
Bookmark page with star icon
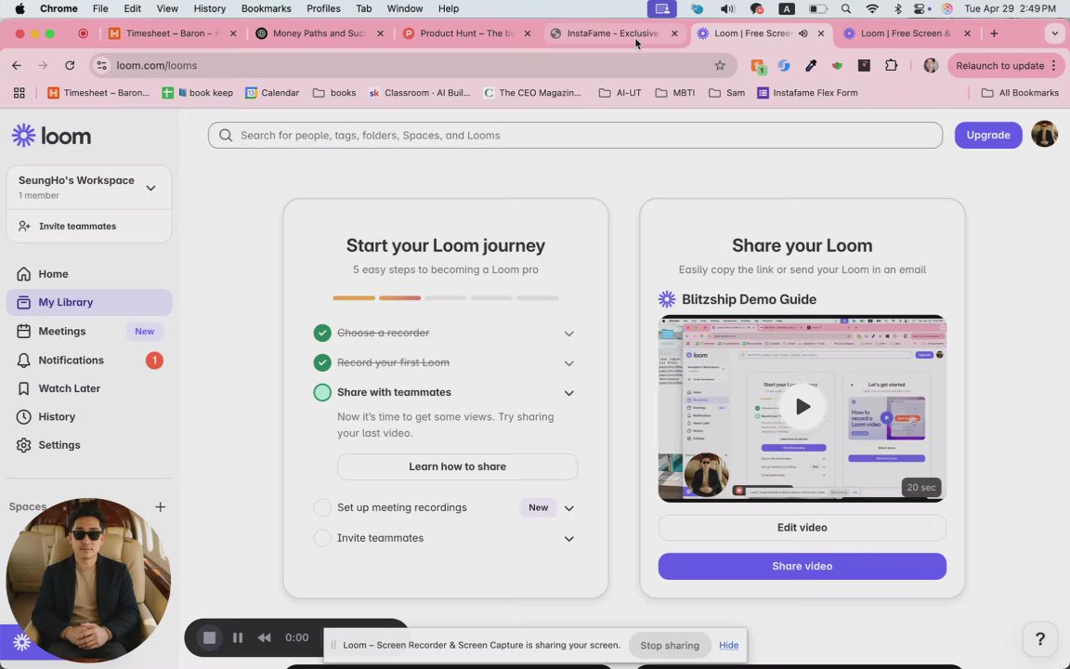click(720, 66)
